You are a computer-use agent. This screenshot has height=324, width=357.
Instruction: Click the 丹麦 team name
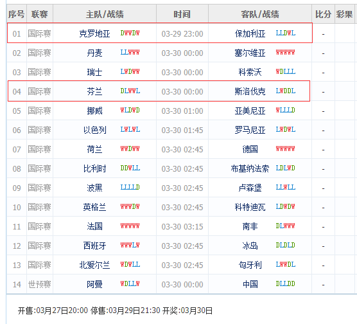click(94, 53)
